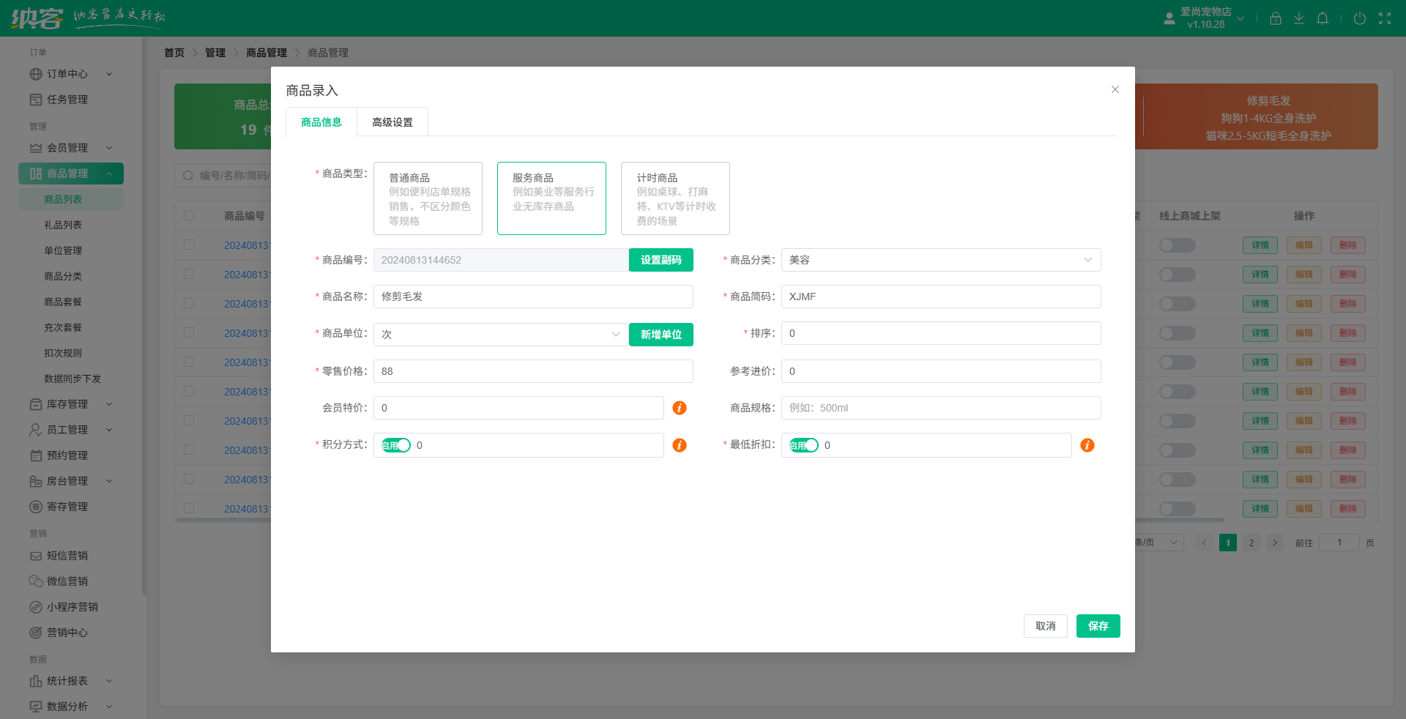Click the 保存 button
The height and width of the screenshot is (719, 1406).
1098,626
